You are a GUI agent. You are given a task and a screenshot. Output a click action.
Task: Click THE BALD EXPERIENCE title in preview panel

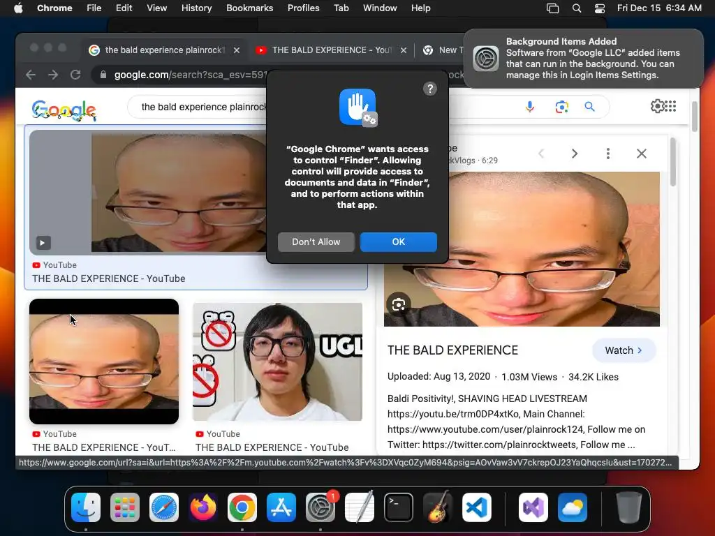click(452, 350)
